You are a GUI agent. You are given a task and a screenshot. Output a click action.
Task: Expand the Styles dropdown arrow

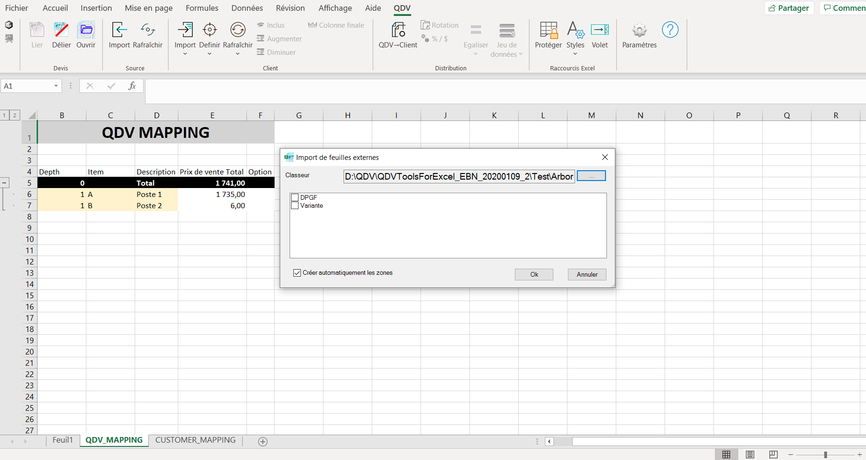pyautogui.click(x=575, y=54)
